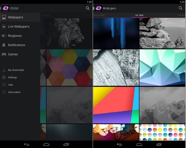Open Settings from the drawer
The image size is (186, 148).
pyautogui.click(x=20, y=77)
